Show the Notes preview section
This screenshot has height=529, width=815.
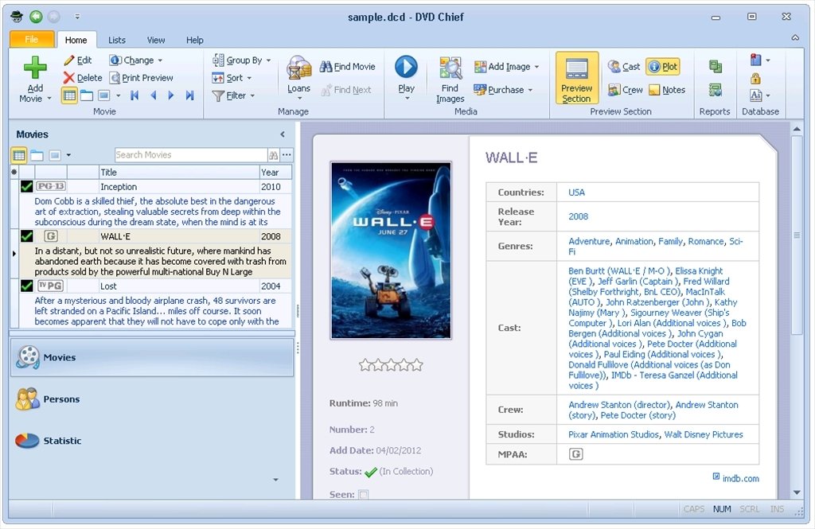tap(667, 90)
